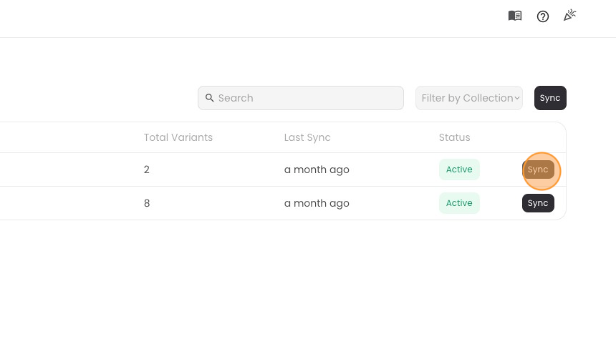
Task: Click the help question mark icon
Action: [x=543, y=16]
